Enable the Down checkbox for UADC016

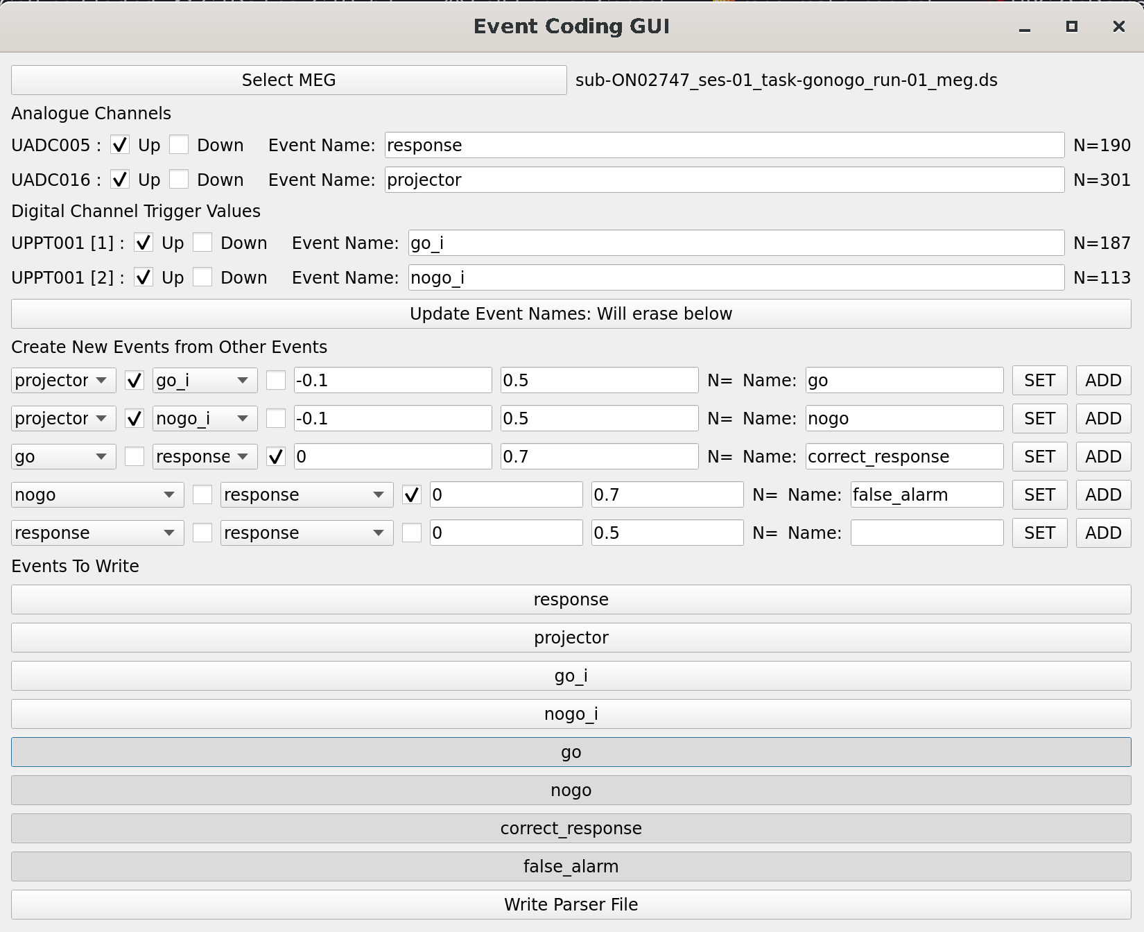(x=179, y=180)
